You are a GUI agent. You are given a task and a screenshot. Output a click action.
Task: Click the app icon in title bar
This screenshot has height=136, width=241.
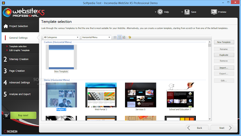[3, 3]
